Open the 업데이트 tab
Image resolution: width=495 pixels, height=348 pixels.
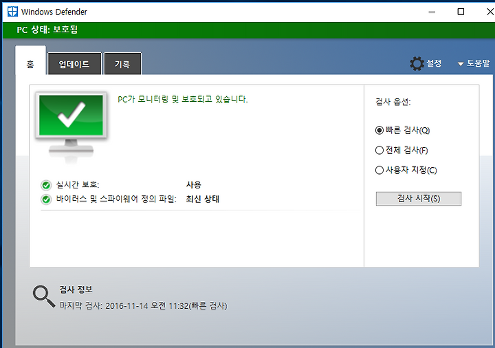(74, 64)
